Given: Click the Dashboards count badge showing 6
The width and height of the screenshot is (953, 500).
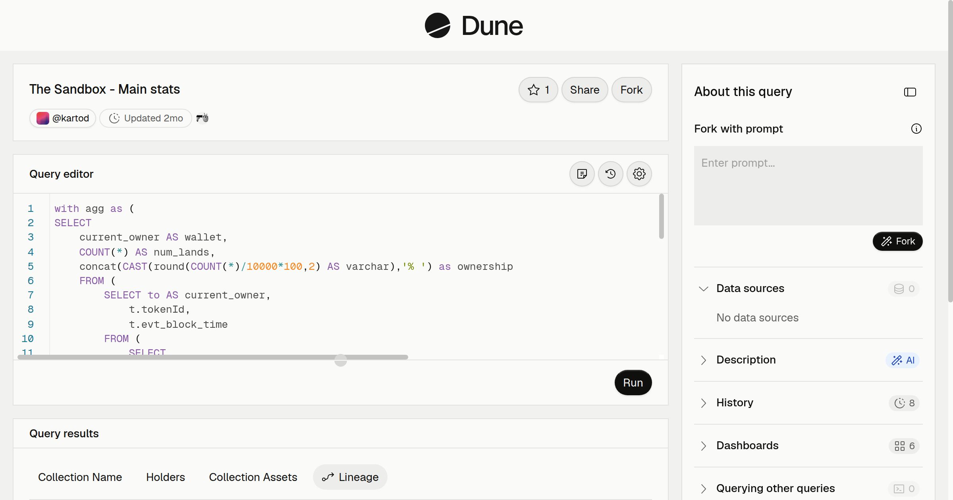Looking at the screenshot, I should click(904, 446).
